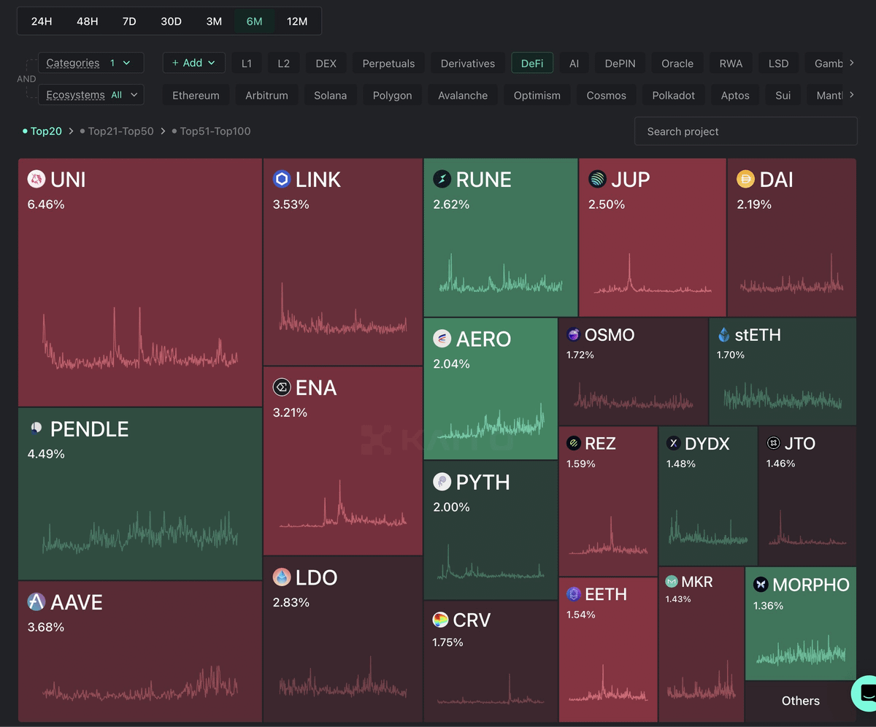Select the 3M time range
Screen dimensions: 876x727
[214, 21]
